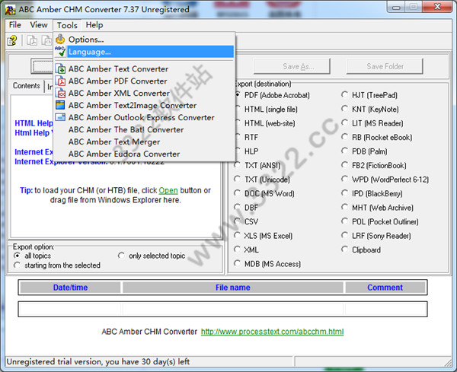
Task: Select DOC (MS Word) export format
Action: click(x=264, y=193)
